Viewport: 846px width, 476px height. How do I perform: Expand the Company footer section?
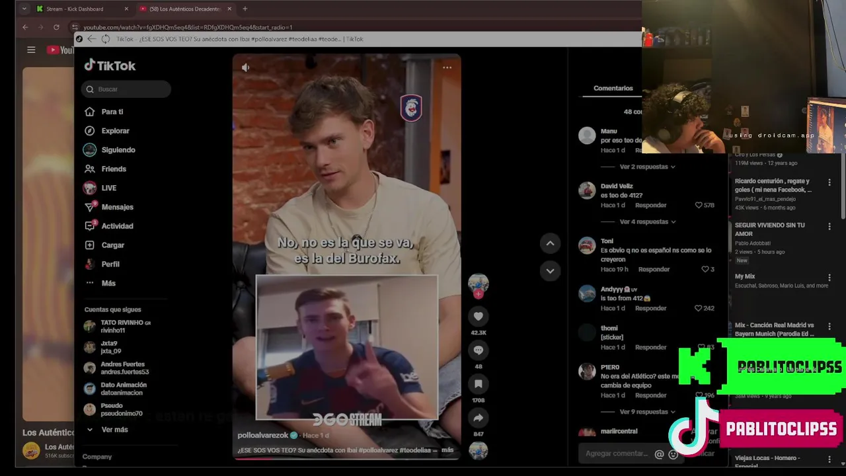point(97,457)
